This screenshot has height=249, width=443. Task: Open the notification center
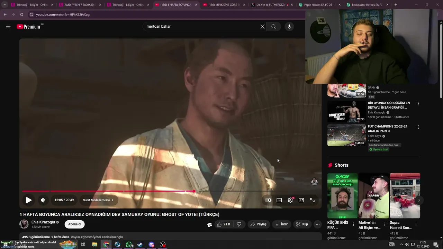pyautogui.click(x=436, y=245)
